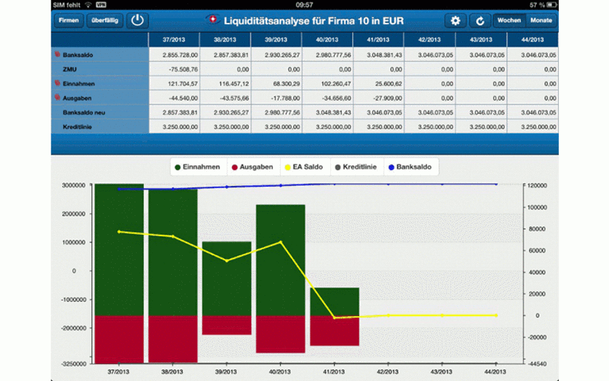Click the red marker beside Einnahmen
Screen dimensions: 609x381
(58, 83)
